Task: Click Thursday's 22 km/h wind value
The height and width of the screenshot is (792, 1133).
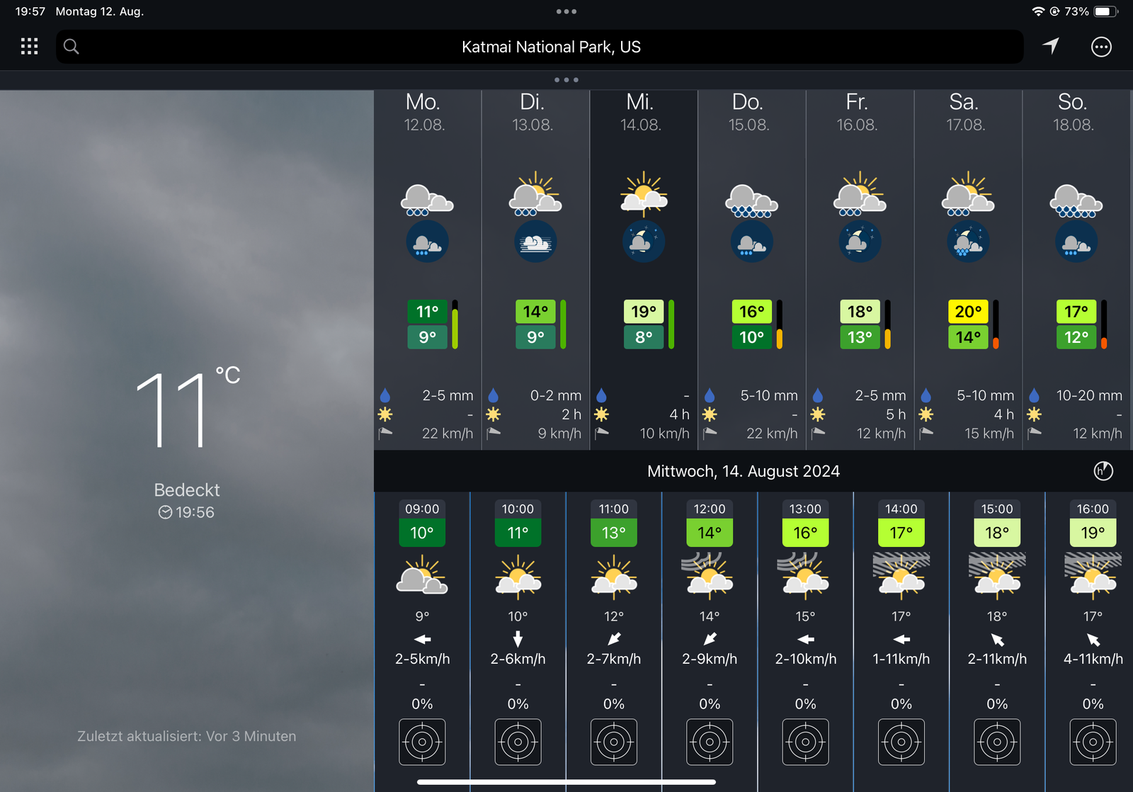Action: pyautogui.click(x=772, y=434)
